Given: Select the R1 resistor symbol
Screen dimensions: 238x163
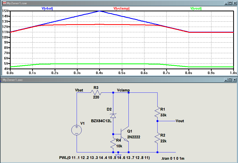Looking at the screenshot, I should pyautogui.click(x=157, y=112).
